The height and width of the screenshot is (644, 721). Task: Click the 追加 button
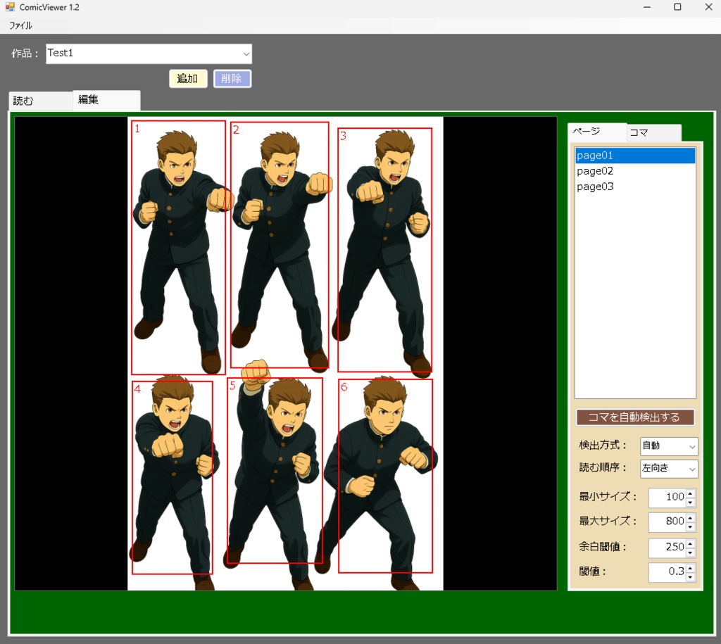187,78
